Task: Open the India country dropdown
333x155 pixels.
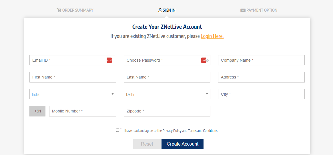Action: point(73,94)
